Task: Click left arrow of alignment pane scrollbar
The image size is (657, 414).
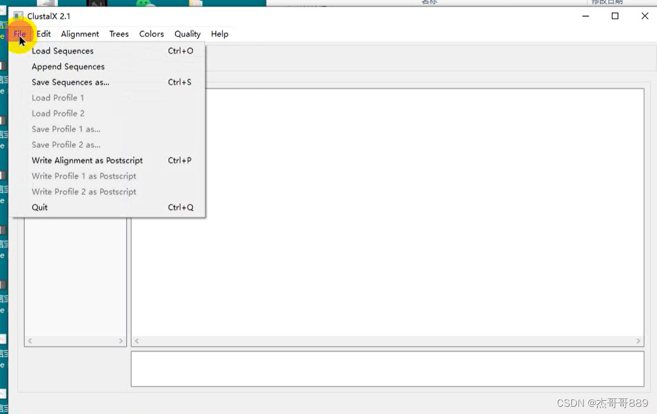Action: tap(136, 341)
